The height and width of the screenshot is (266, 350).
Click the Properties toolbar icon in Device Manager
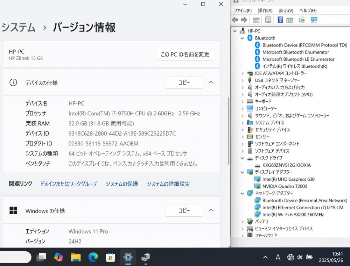coord(268,20)
